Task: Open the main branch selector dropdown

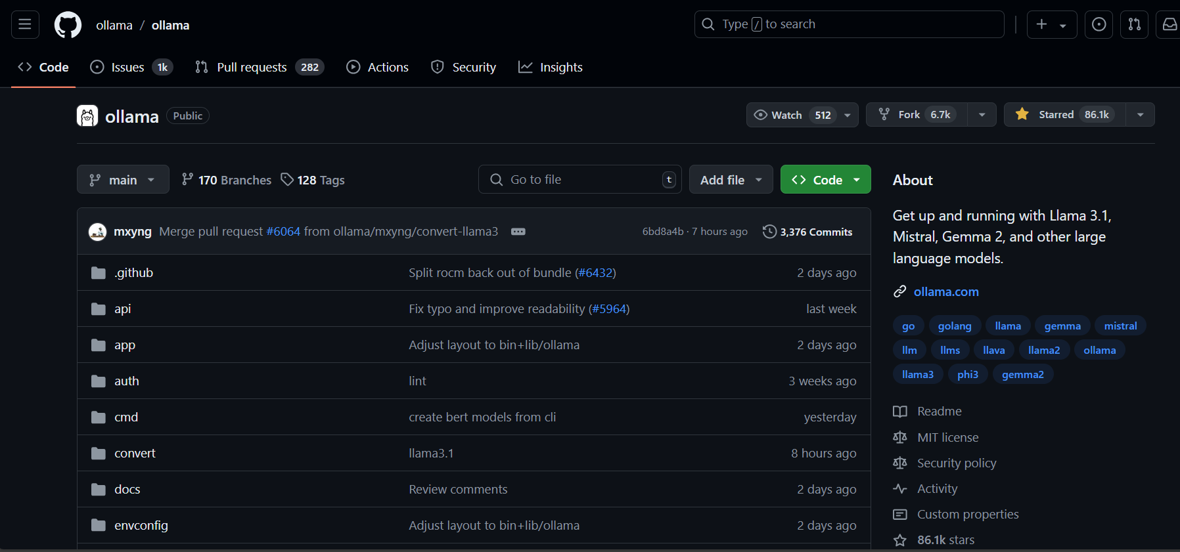Action: click(123, 180)
